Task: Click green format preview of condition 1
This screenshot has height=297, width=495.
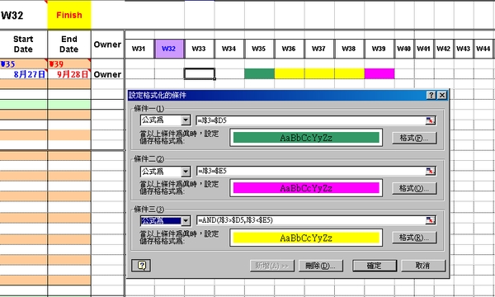Action: click(306, 138)
